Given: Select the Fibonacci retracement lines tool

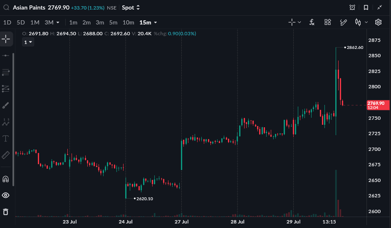Looking at the screenshot, I should click(x=6, y=73).
